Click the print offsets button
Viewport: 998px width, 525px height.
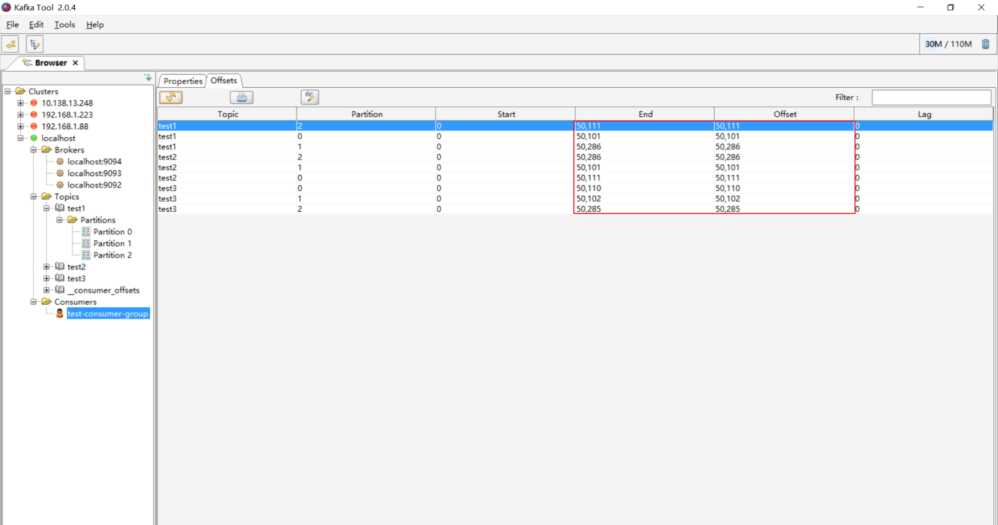pyautogui.click(x=242, y=97)
